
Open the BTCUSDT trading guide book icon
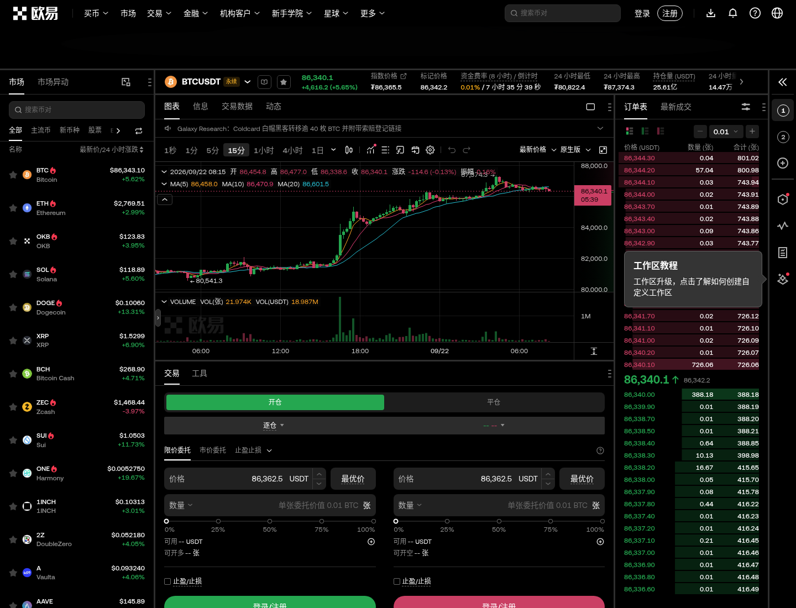click(x=264, y=82)
